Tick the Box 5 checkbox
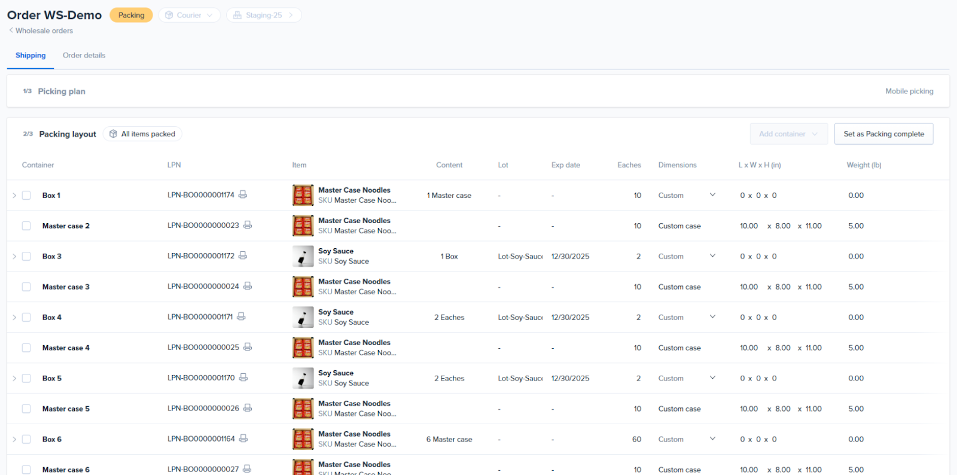Viewport: 957px width, 475px height. pos(26,379)
